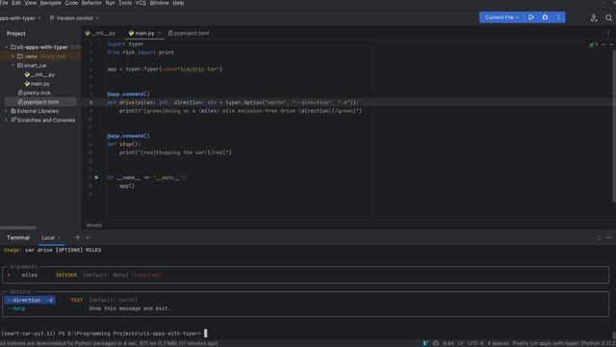Open the Navigate menu

coord(50,3)
